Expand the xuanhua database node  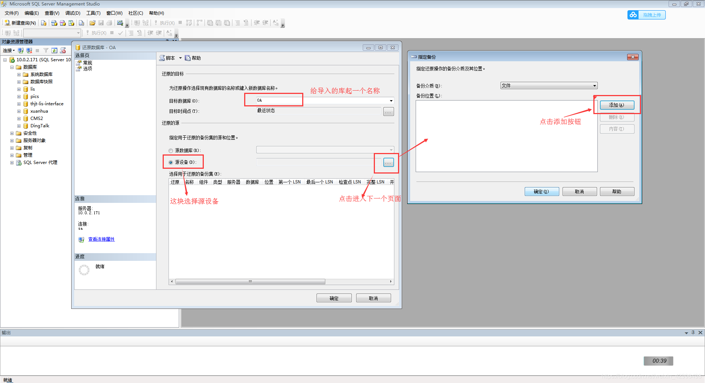coord(19,111)
